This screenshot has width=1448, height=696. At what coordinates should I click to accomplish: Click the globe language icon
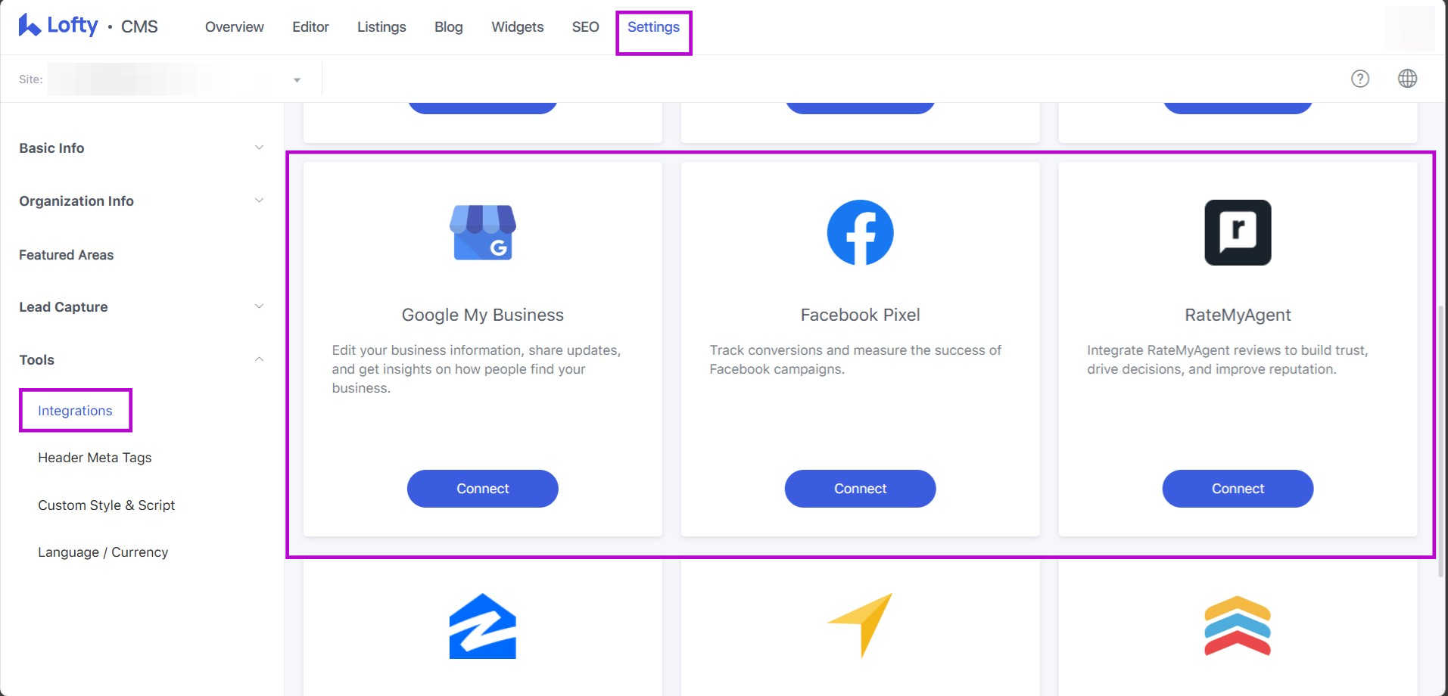tap(1407, 79)
